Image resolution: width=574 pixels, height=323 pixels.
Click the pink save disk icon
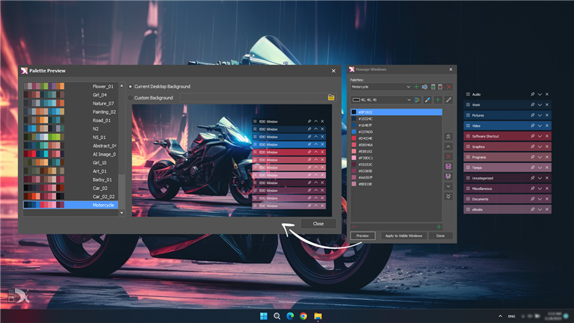click(448, 166)
